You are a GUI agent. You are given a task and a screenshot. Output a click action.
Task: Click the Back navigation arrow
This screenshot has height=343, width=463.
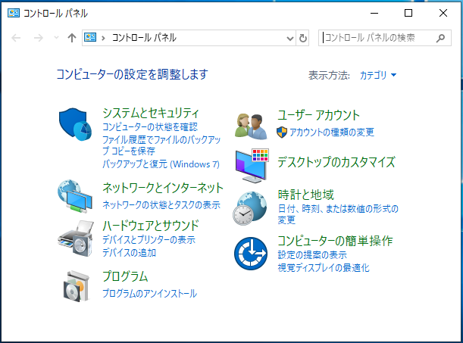16,38
